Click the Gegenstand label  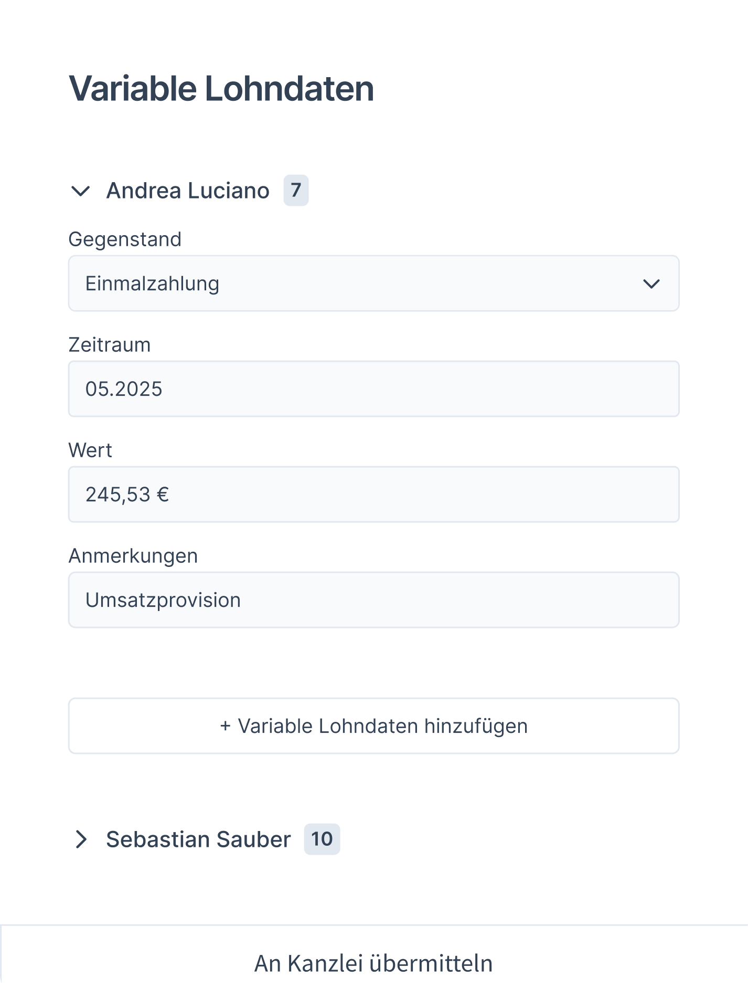(124, 240)
